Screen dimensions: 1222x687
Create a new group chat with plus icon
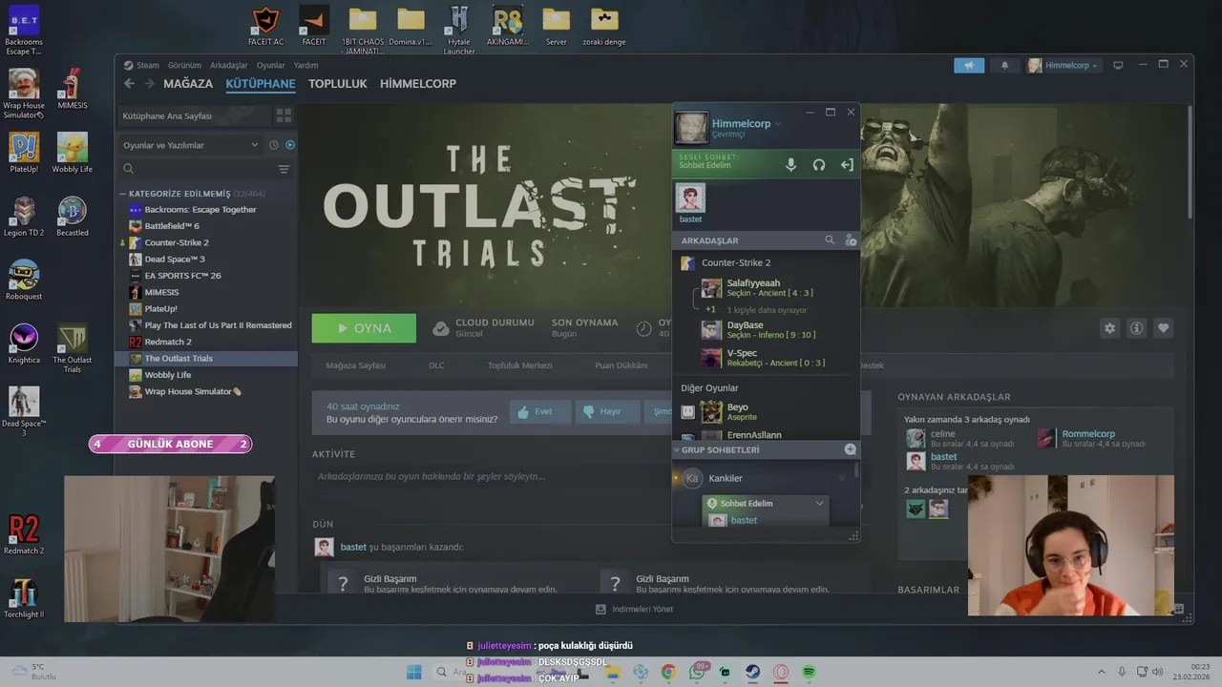851,449
